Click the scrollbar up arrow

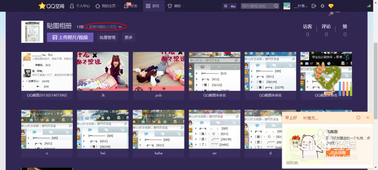click(376, 2)
